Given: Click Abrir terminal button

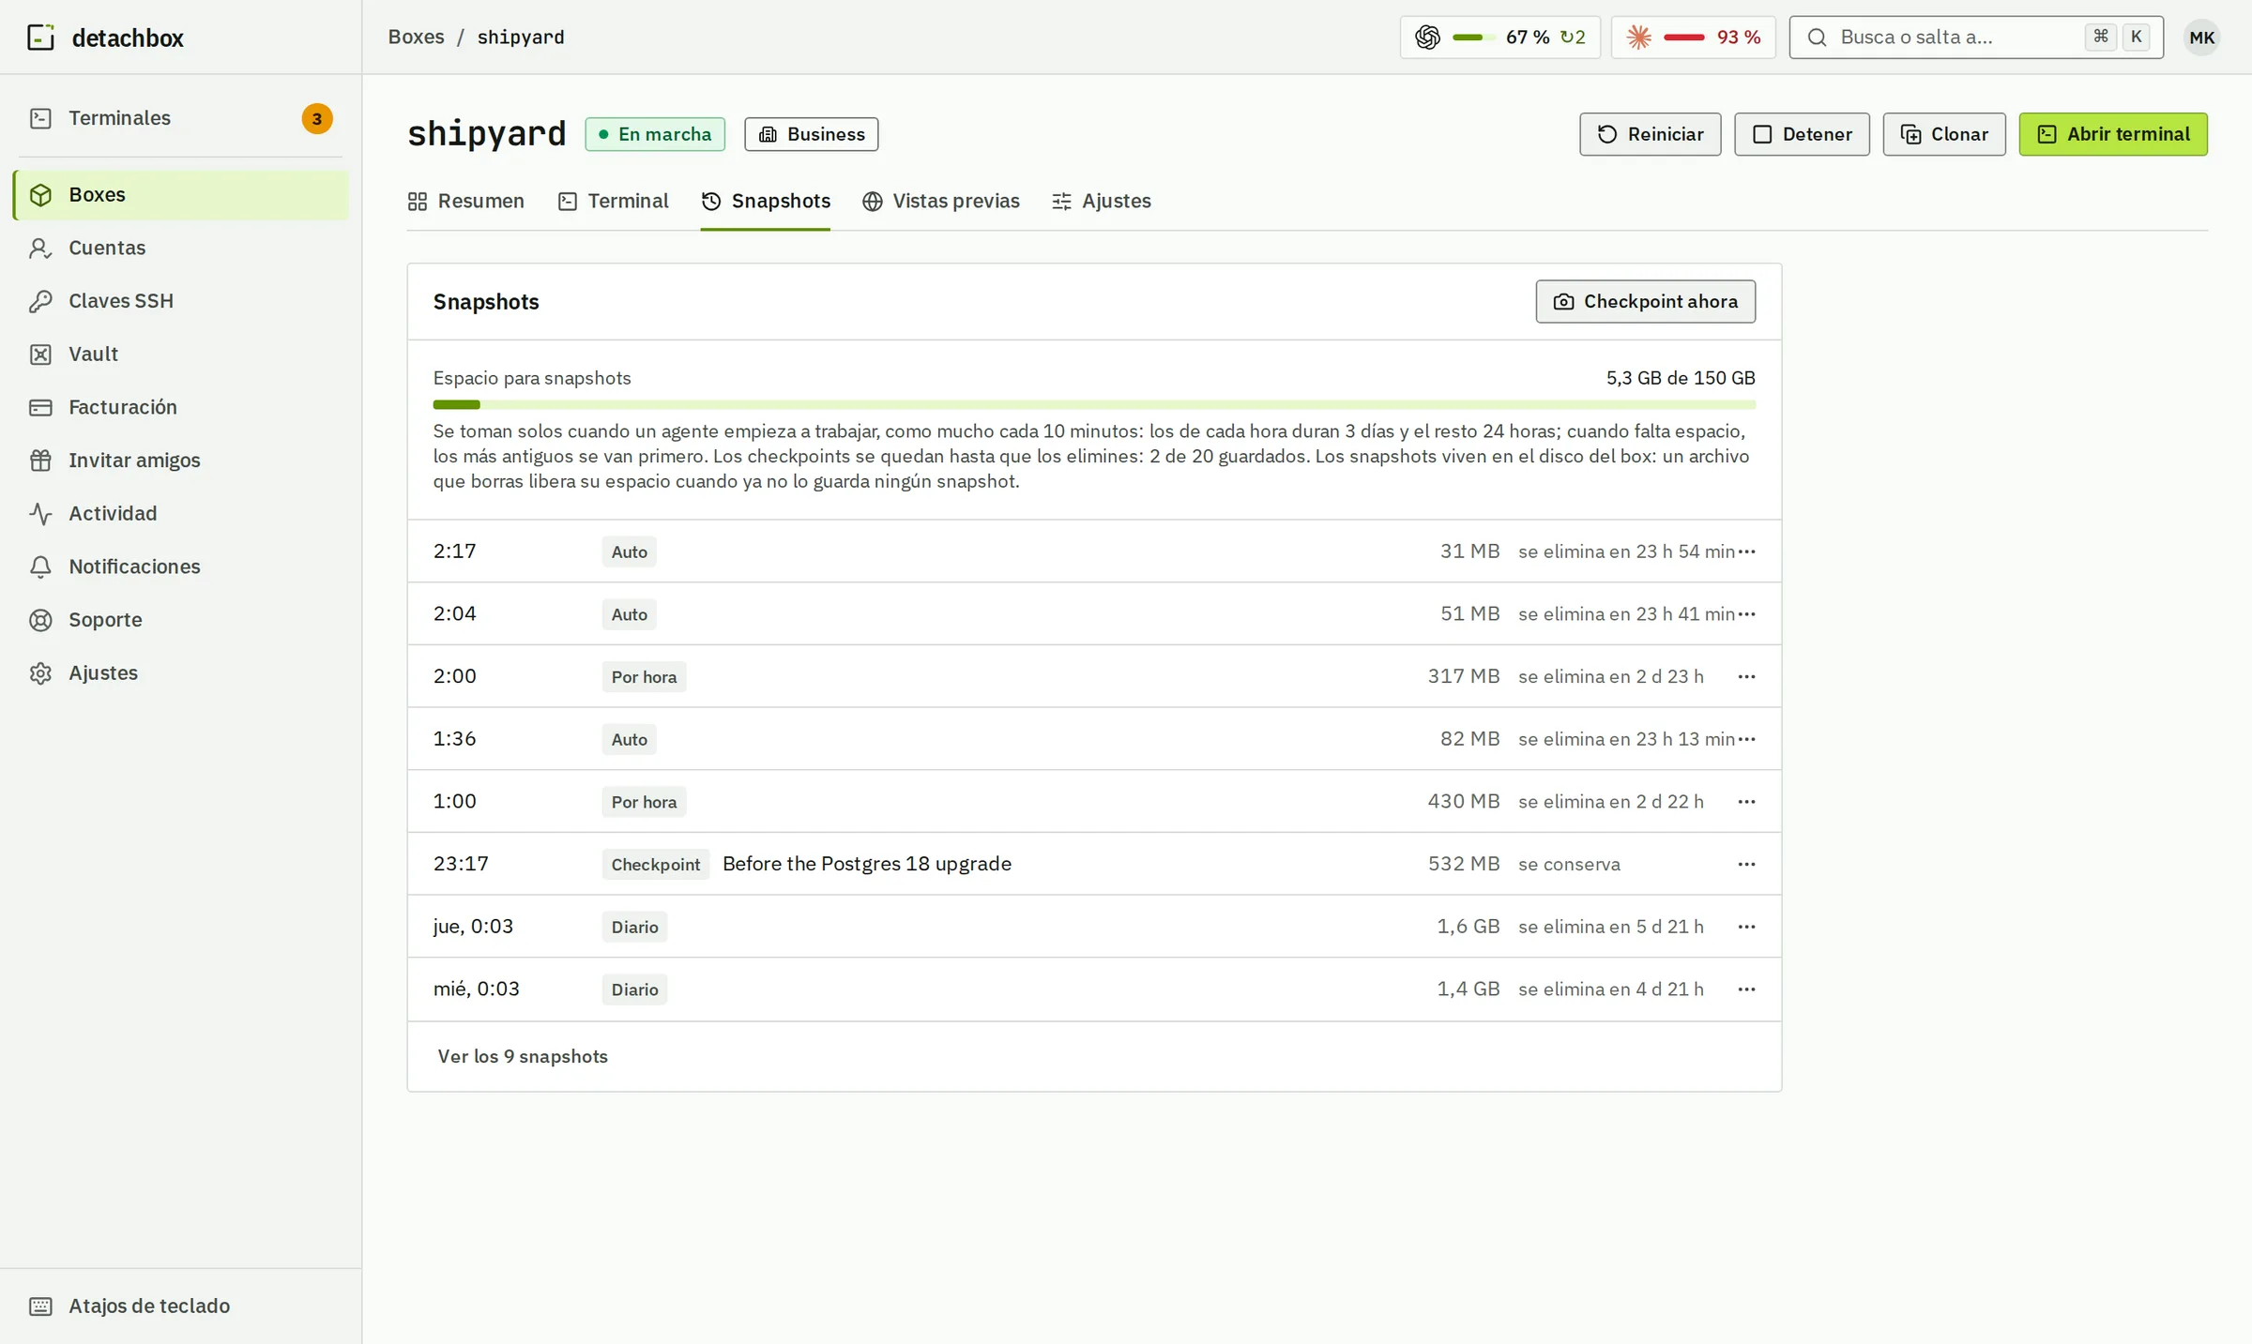Looking at the screenshot, I should coord(2112,134).
